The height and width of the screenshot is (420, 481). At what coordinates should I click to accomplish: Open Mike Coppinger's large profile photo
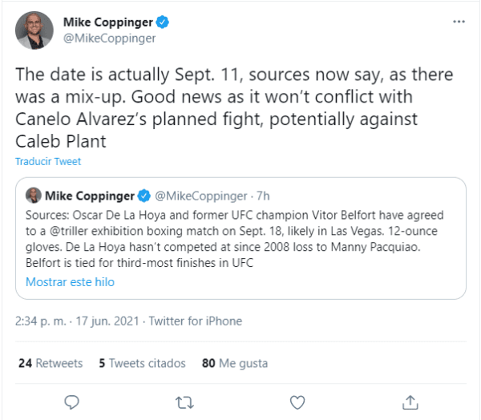[x=32, y=30]
